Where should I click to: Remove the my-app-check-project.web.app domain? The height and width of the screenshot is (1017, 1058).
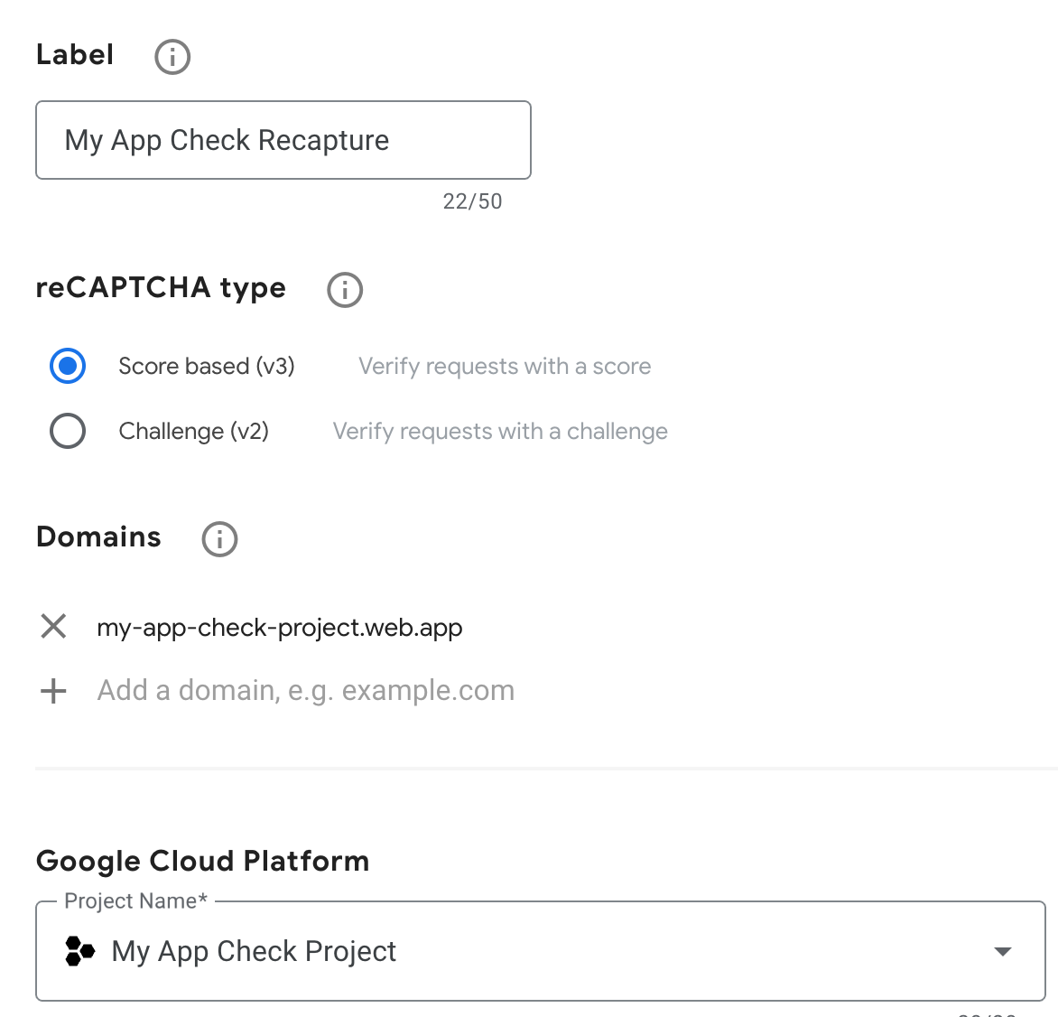pyautogui.click(x=53, y=627)
